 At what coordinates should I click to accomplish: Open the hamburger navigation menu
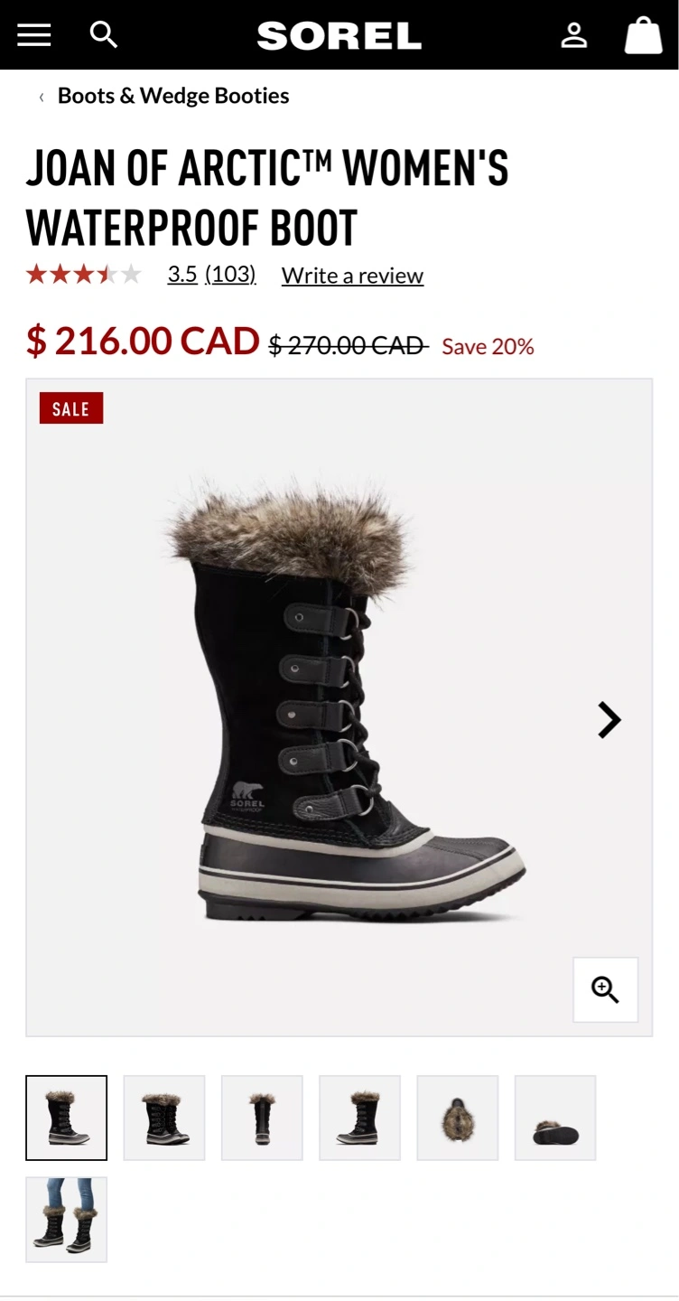(33, 35)
